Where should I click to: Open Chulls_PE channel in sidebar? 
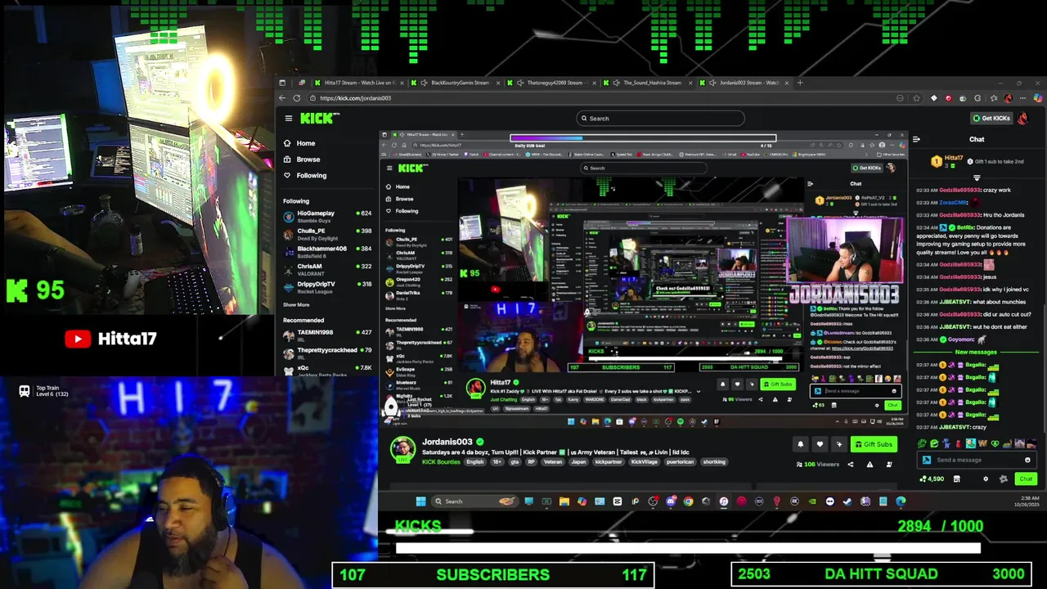[326, 234]
